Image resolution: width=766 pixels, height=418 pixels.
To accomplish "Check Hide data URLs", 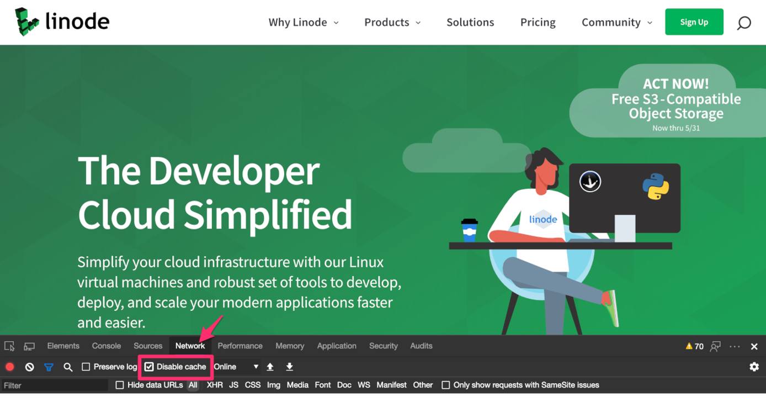I will (x=120, y=385).
